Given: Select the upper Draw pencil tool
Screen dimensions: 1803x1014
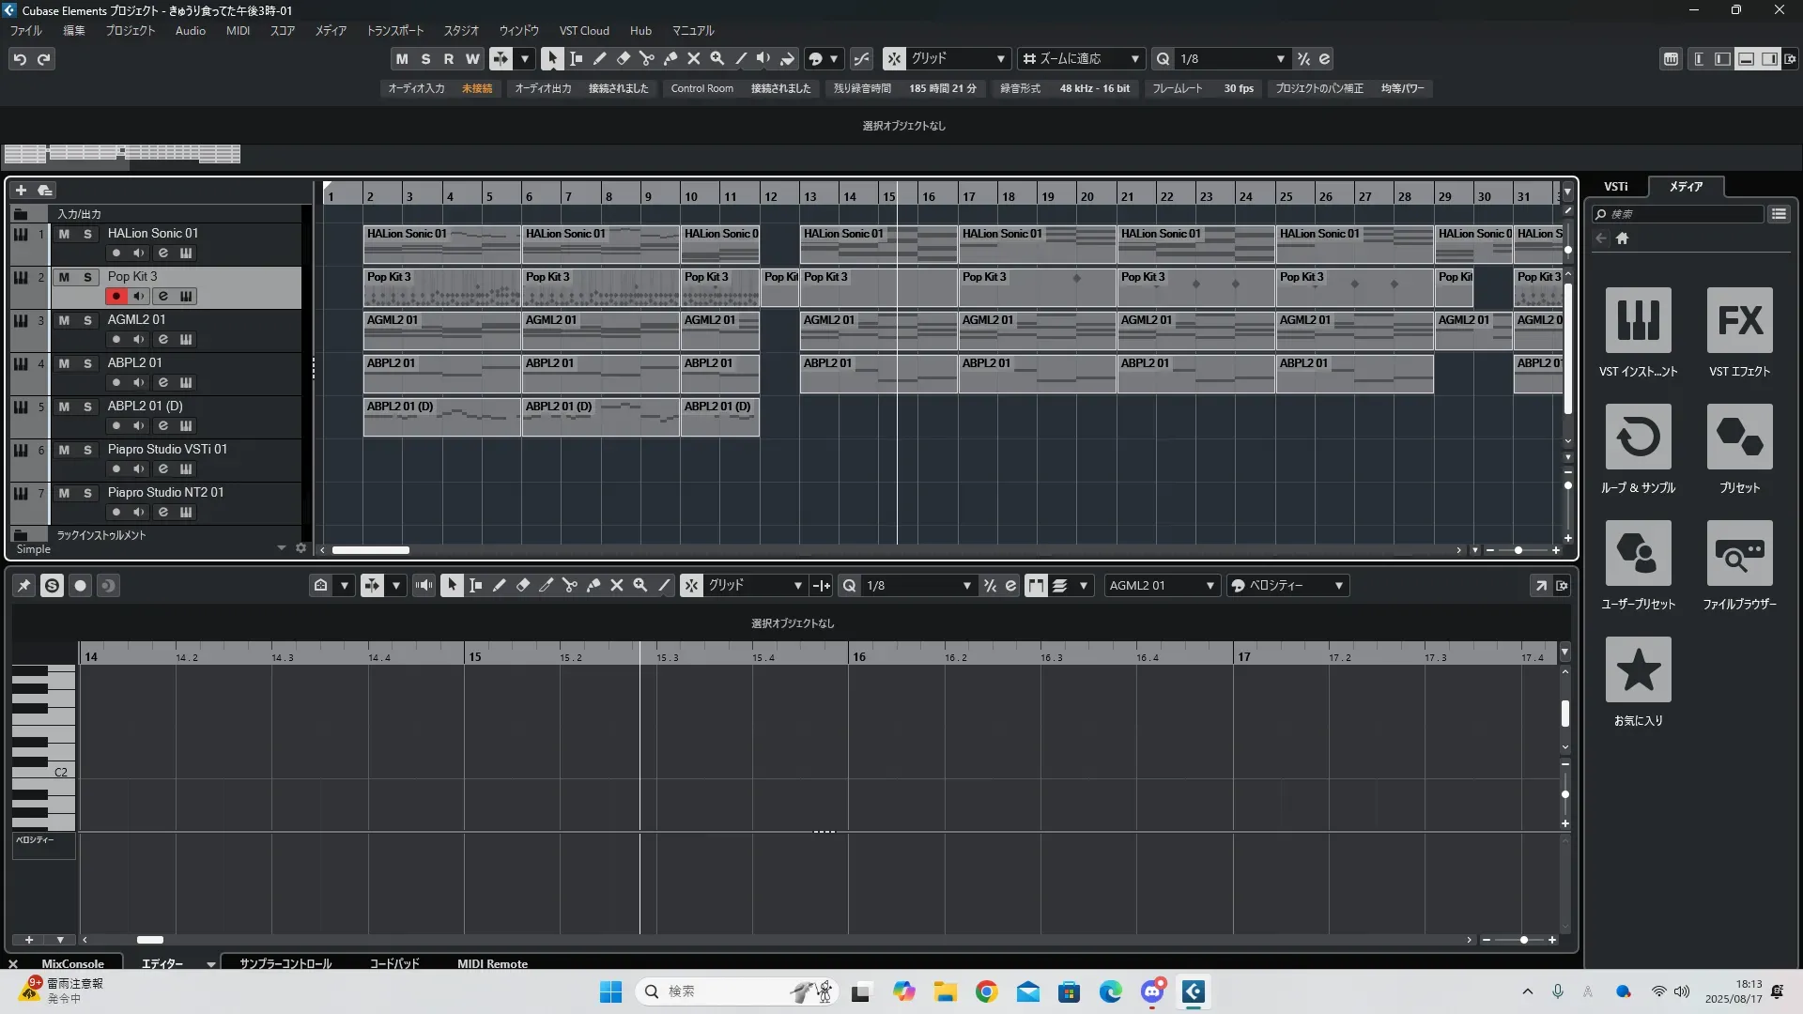Looking at the screenshot, I should (600, 58).
